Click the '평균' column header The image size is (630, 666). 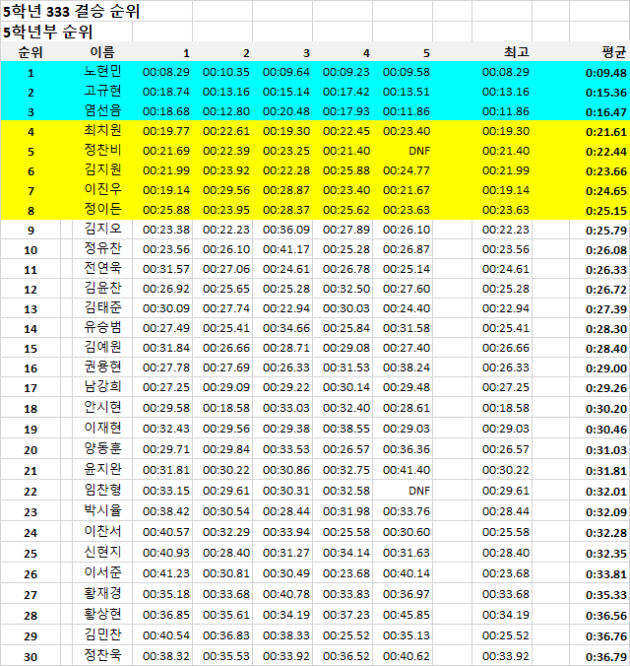point(614,52)
